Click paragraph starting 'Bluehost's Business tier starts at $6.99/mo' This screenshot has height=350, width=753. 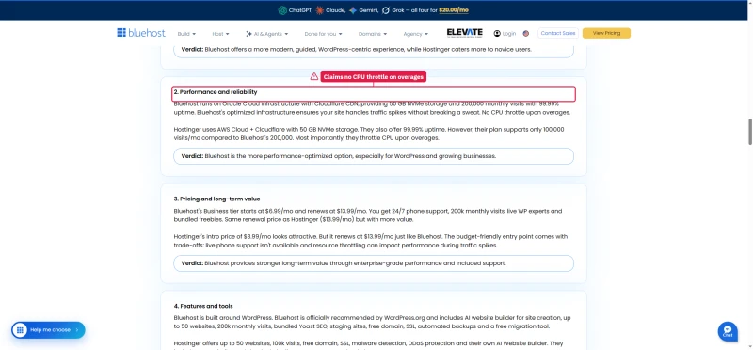(x=368, y=215)
